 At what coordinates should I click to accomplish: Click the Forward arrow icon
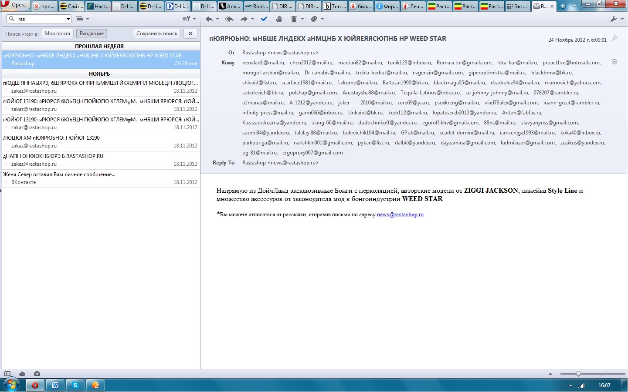click(244, 19)
